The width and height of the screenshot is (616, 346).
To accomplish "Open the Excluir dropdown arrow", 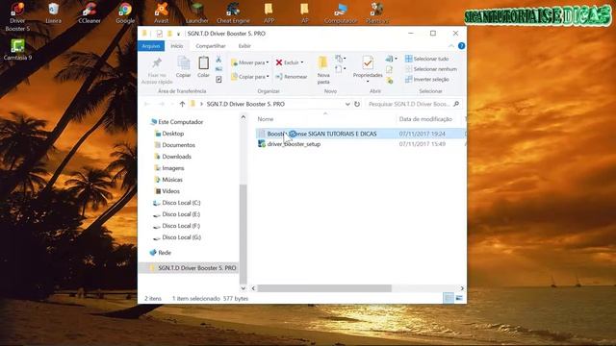I will point(302,62).
